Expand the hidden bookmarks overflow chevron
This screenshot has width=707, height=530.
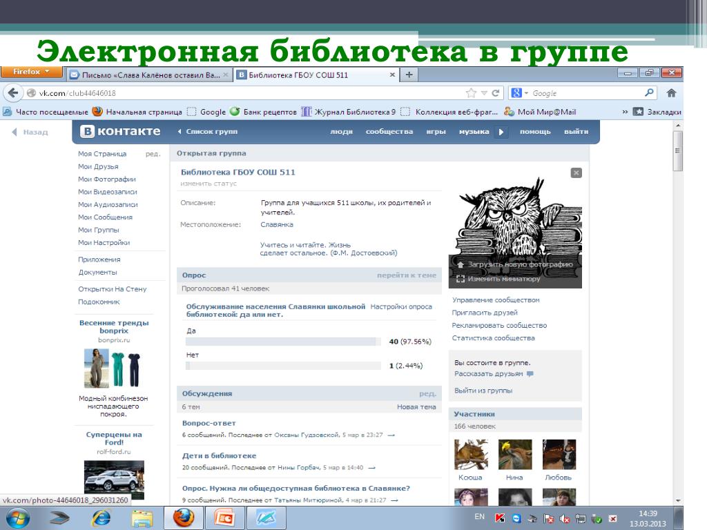(625, 112)
